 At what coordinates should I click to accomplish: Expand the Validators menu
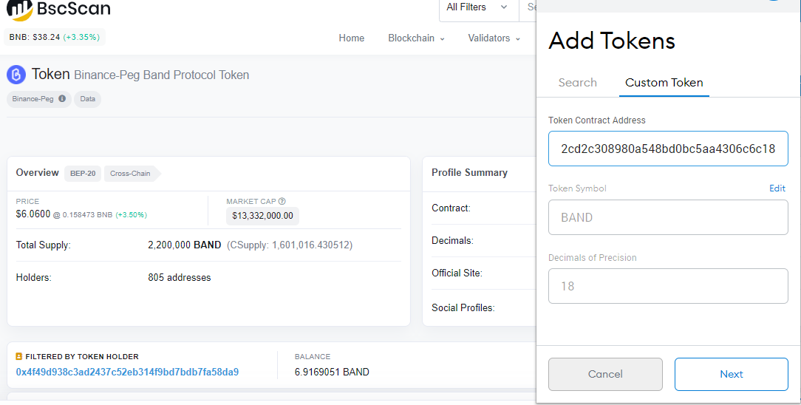[x=494, y=38]
